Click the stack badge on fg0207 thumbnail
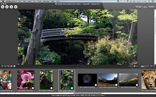156x97 pixels. point(72,71)
